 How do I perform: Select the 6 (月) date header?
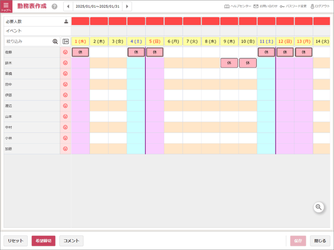[173, 42]
